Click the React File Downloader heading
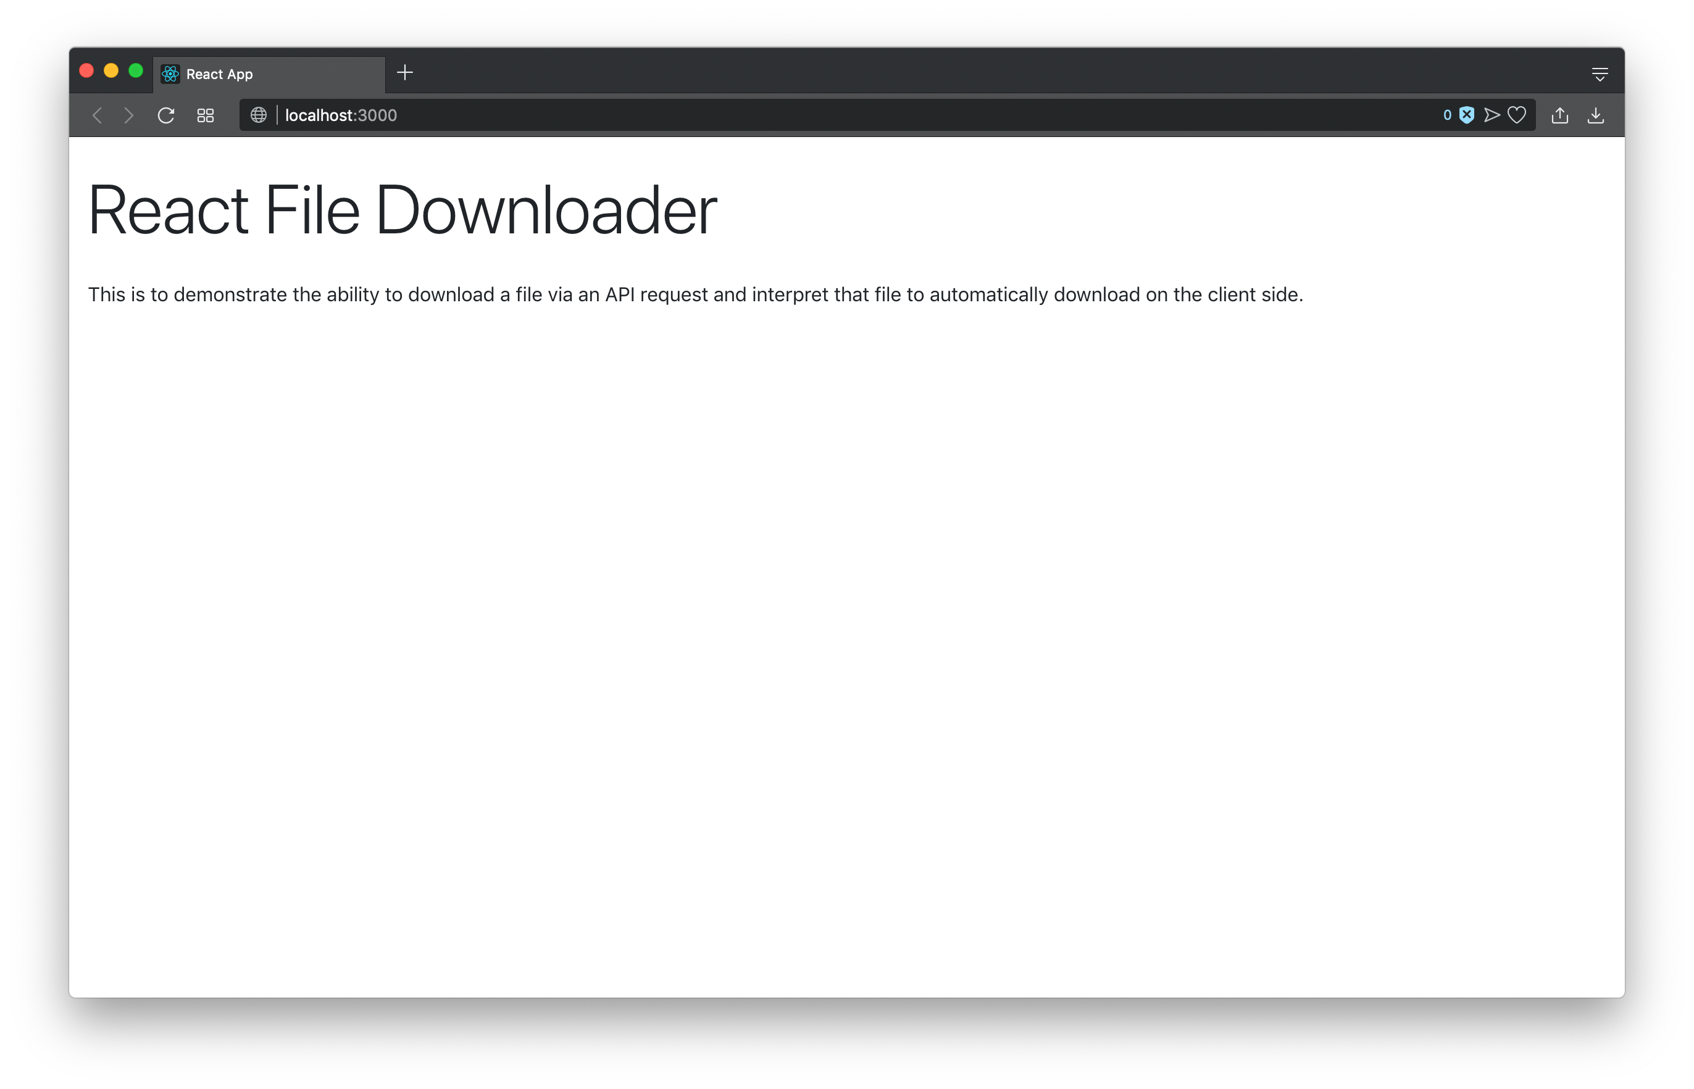The image size is (1694, 1089). (400, 210)
